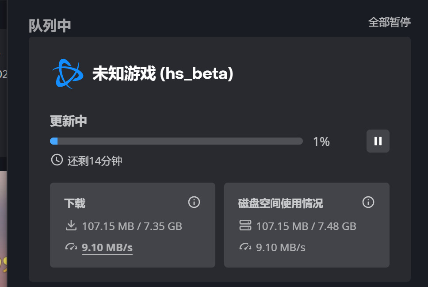This screenshot has height=287, width=428.
Task: Open the info icon in 磁盘空间使用情况 panel
Action: [368, 203]
